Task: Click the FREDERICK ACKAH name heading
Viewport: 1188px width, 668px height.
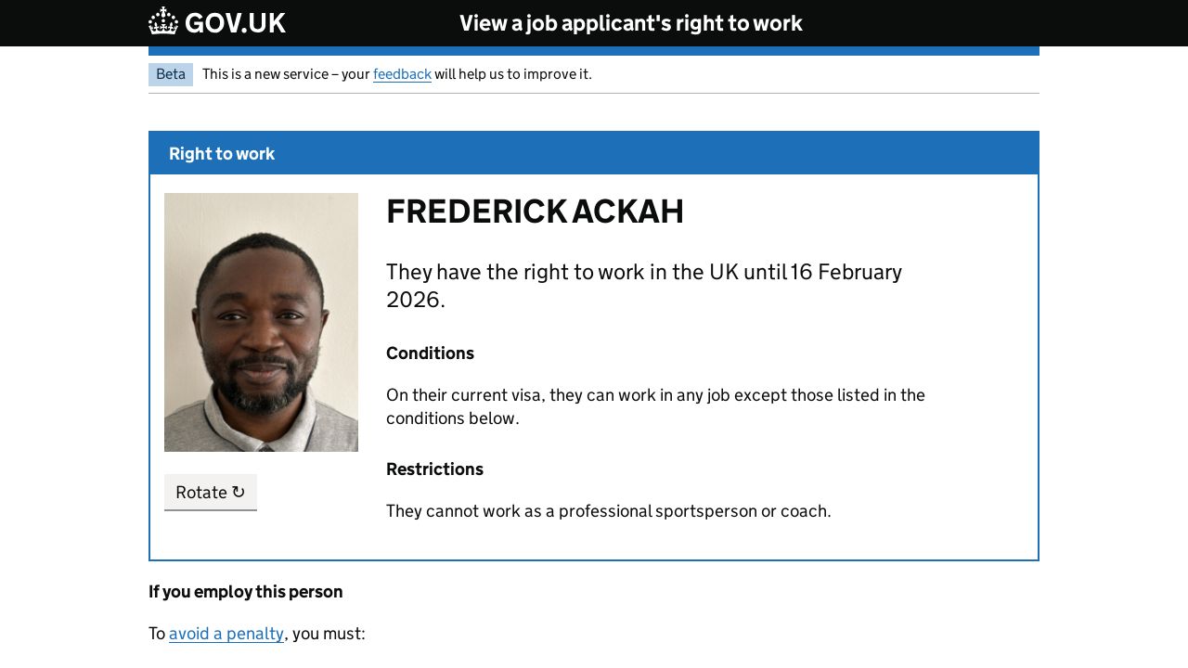Action: pos(535,212)
